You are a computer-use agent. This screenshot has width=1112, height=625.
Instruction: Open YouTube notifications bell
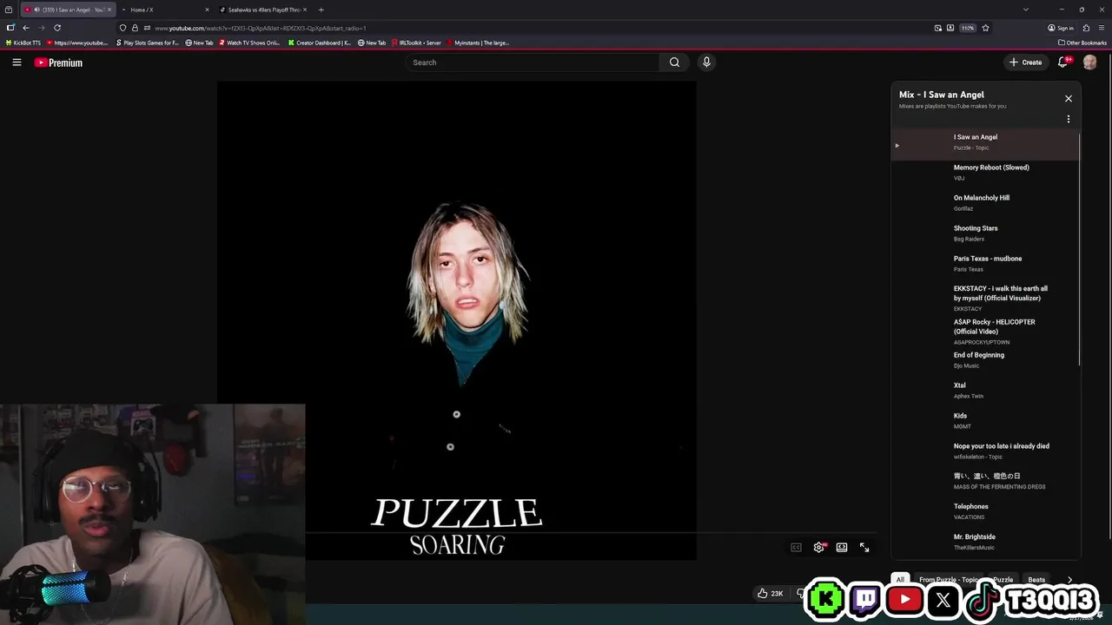pos(1062,62)
